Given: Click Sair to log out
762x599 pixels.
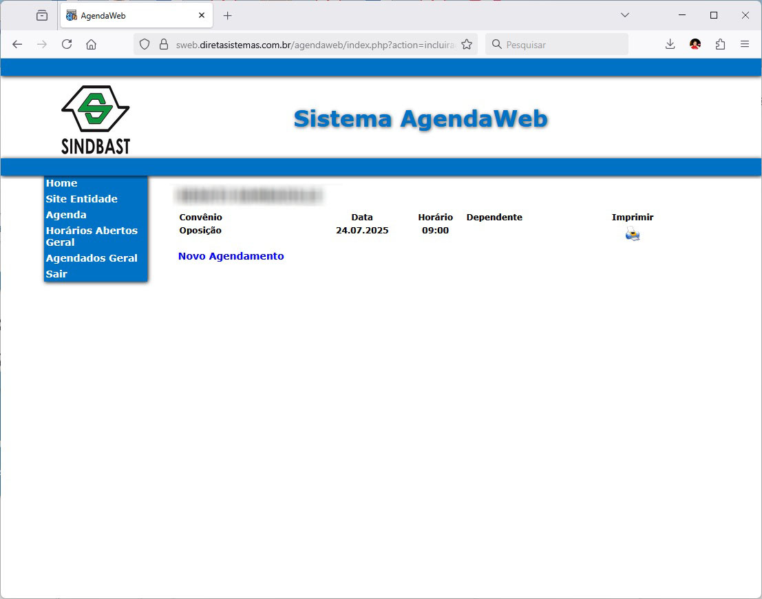Looking at the screenshot, I should (56, 274).
